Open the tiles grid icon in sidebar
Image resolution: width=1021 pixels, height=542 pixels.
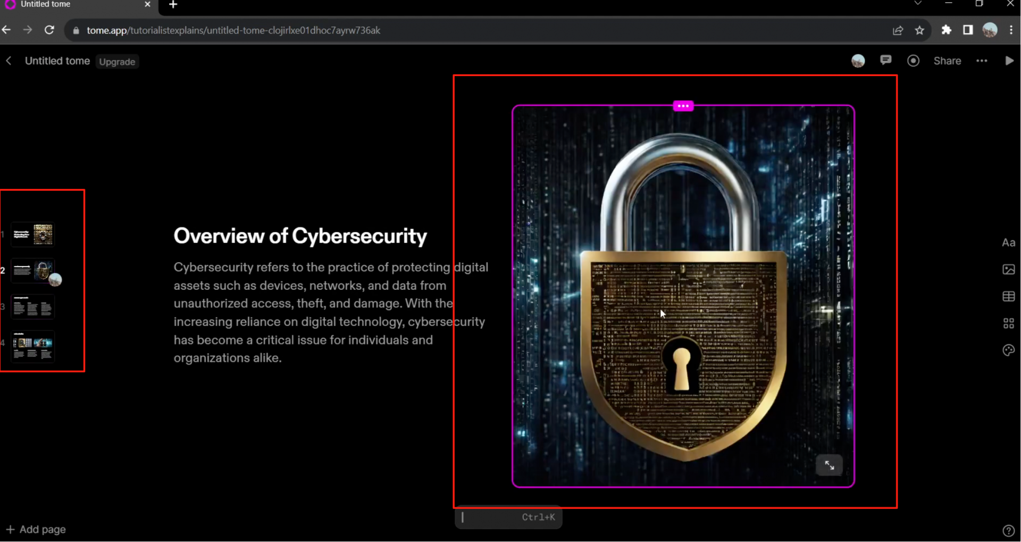point(1008,323)
